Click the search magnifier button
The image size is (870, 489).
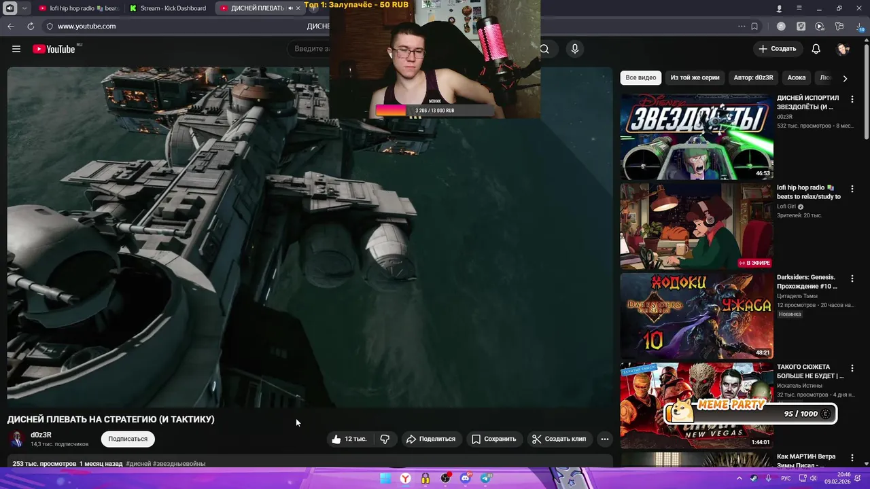(544, 49)
